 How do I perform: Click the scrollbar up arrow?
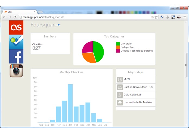click(x=186, y=22)
